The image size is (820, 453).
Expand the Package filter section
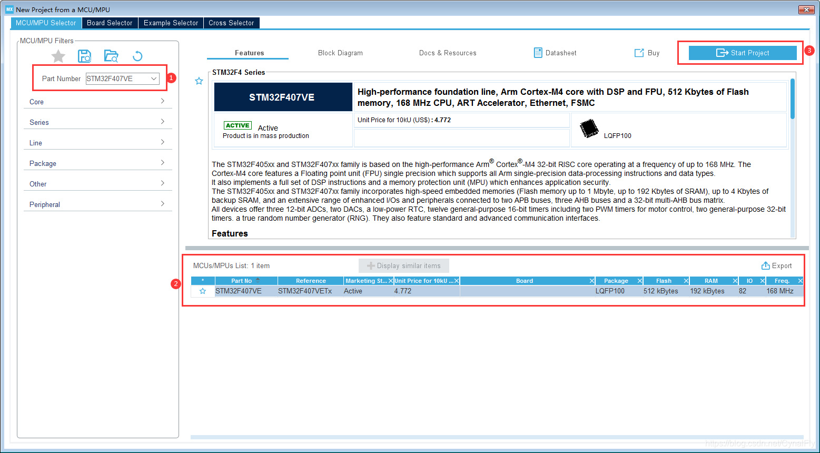click(97, 163)
